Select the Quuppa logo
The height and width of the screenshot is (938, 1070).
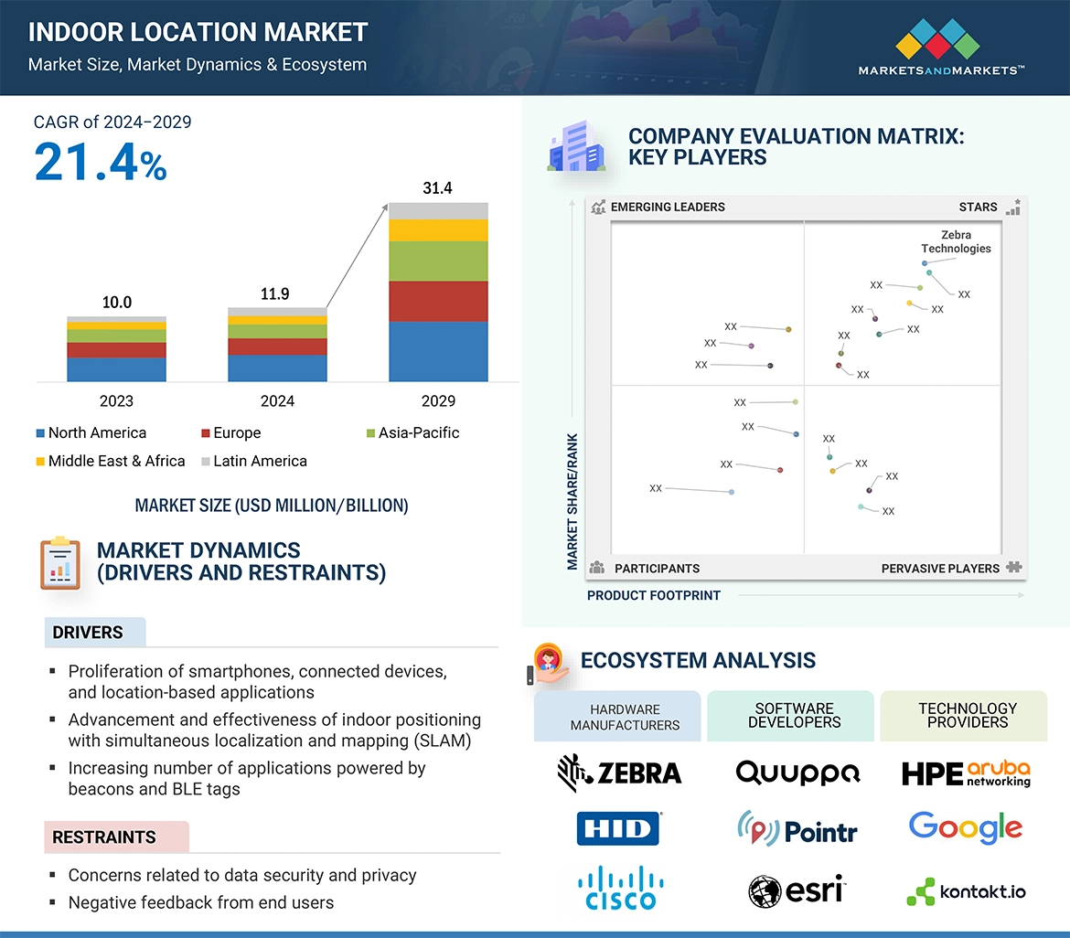point(797,773)
